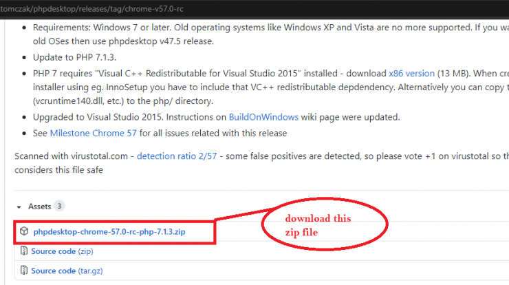Click the URL text in address bar
Screen dimensions: 509x285
[92, 9]
